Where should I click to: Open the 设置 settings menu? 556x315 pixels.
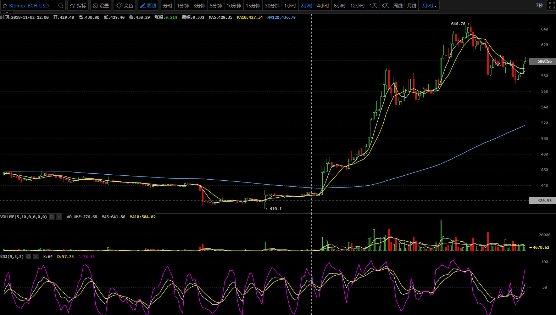click(101, 6)
